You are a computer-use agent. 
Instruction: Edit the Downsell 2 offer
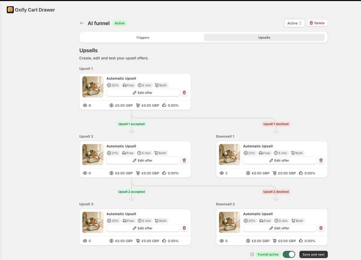(280, 228)
